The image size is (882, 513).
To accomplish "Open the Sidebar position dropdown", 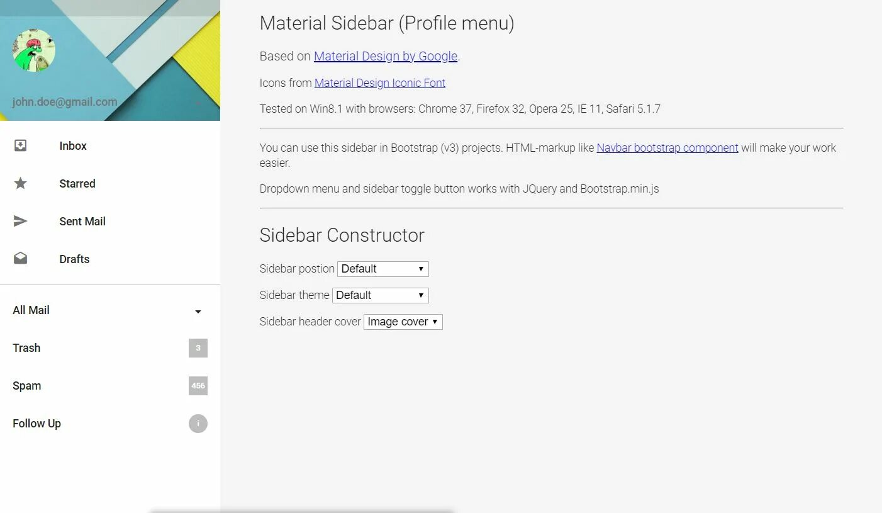I will (x=383, y=269).
